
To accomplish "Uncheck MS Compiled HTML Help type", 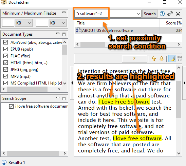I will point(5,83).
